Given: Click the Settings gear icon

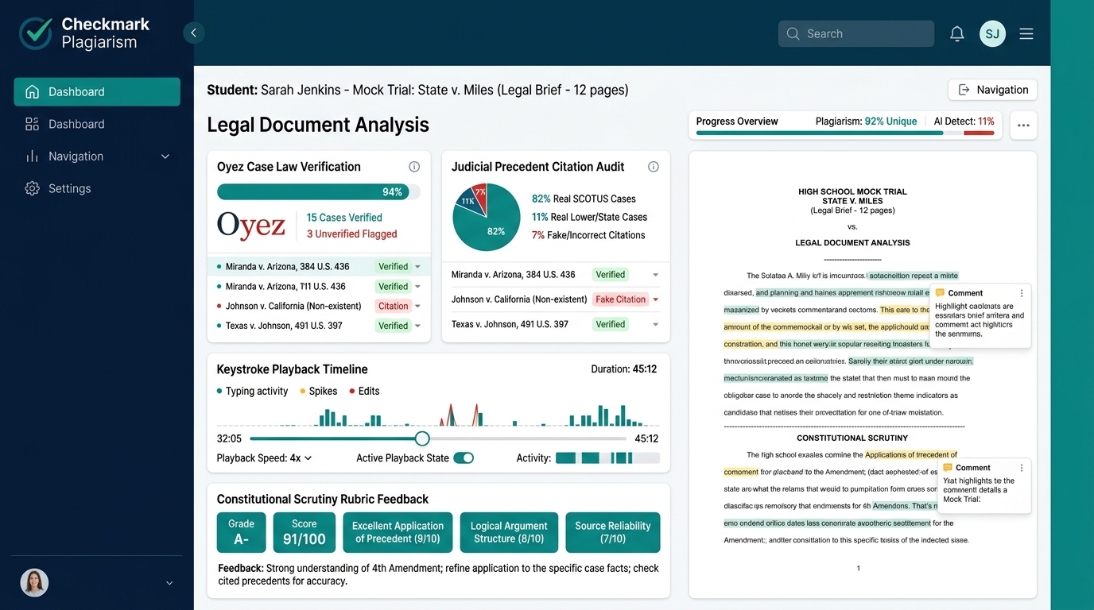Looking at the screenshot, I should pos(33,188).
